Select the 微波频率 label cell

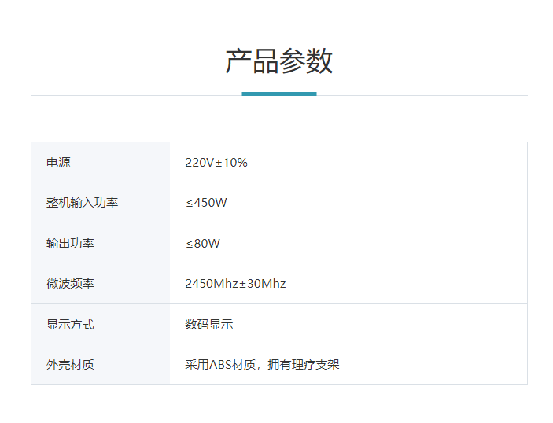pyautogui.click(x=71, y=284)
